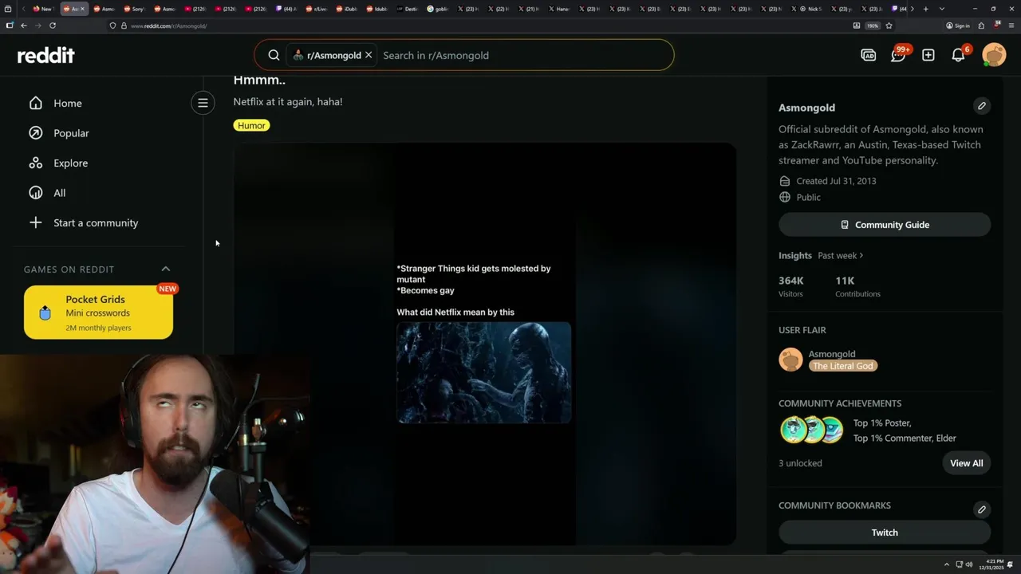This screenshot has height=574, width=1021.
Task: Click the shield tracking protection icon
Action: tap(112, 26)
